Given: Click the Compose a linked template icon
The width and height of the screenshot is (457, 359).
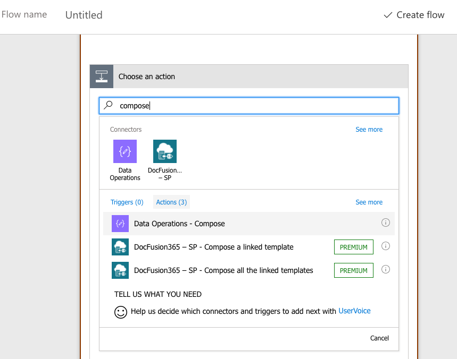Looking at the screenshot, I should click(x=120, y=247).
